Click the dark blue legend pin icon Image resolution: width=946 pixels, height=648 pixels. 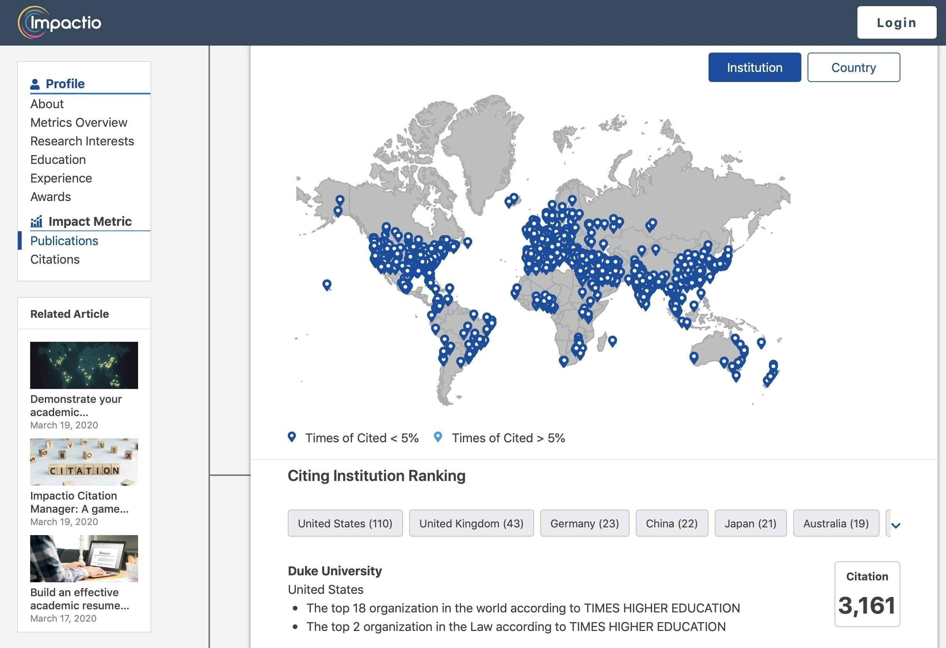pos(292,437)
